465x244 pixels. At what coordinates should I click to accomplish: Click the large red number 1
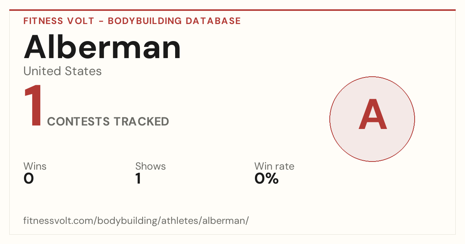(33, 106)
